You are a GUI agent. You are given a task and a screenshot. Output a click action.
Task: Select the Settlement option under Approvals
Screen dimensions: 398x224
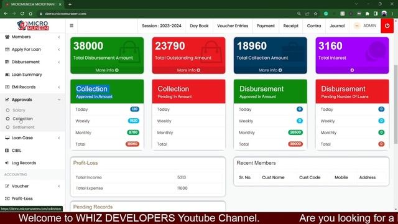[x=24, y=127]
